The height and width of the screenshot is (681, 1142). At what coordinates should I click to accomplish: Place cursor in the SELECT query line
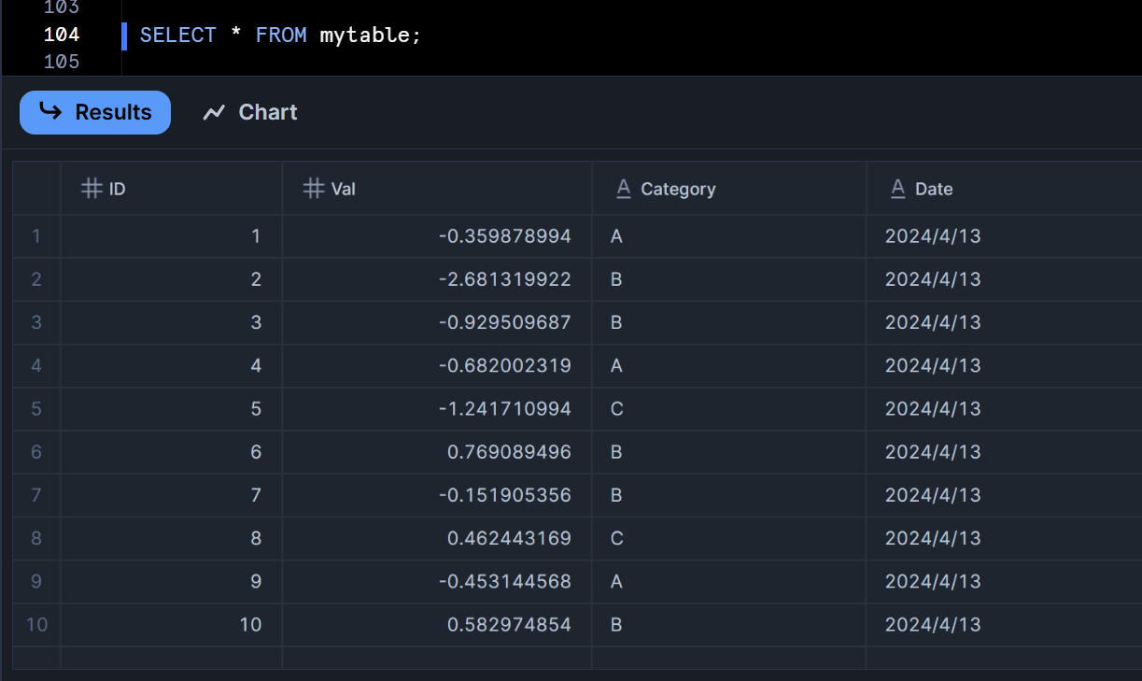[280, 35]
